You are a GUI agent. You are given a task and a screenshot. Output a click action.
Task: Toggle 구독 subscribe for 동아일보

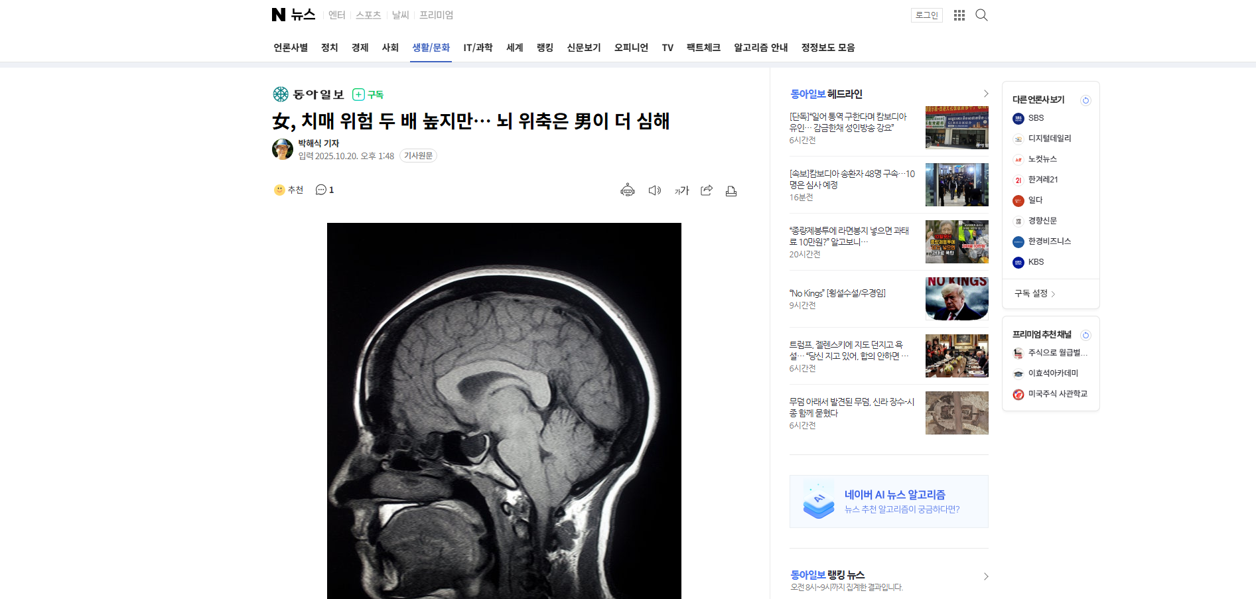click(368, 94)
